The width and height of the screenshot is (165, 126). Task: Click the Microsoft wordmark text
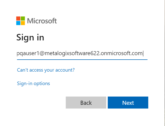point(42,21)
